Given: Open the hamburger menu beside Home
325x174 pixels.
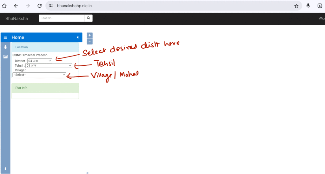Looking at the screenshot, I should coord(5,37).
